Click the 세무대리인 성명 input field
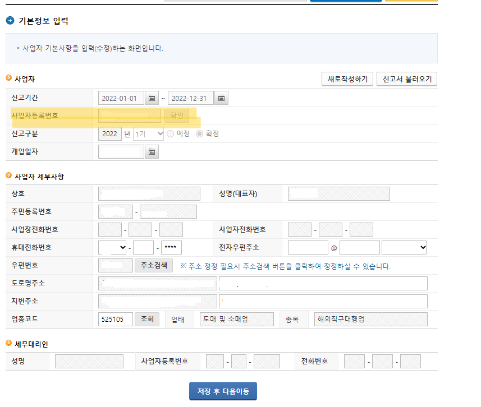 (x=89, y=361)
